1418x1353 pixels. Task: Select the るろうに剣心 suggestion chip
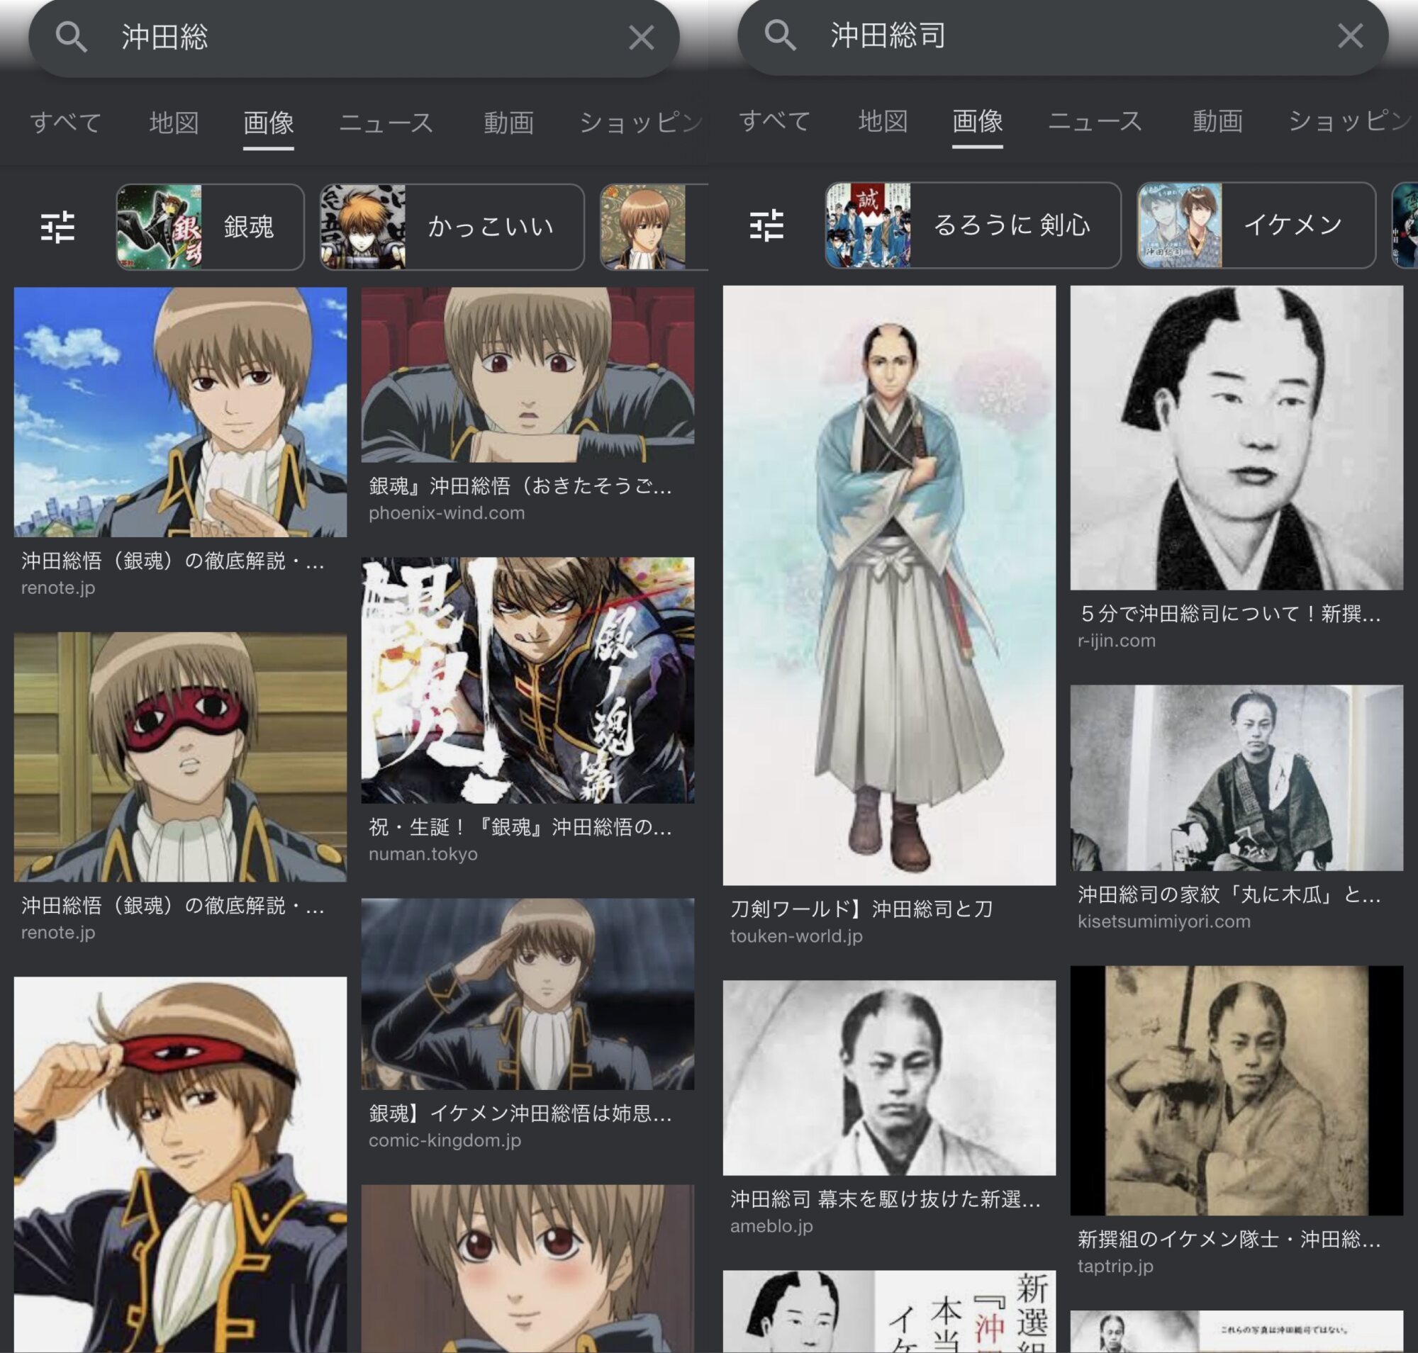click(x=972, y=226)
